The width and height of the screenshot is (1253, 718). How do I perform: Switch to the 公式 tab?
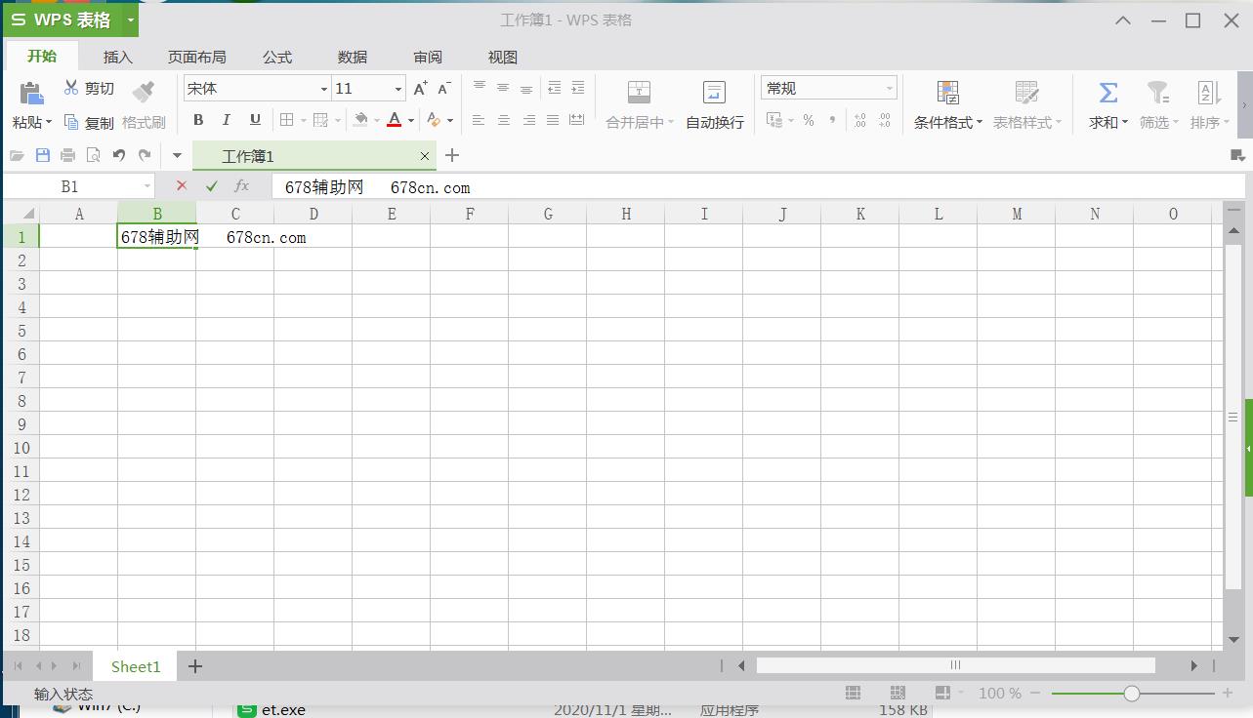(277, 58)
